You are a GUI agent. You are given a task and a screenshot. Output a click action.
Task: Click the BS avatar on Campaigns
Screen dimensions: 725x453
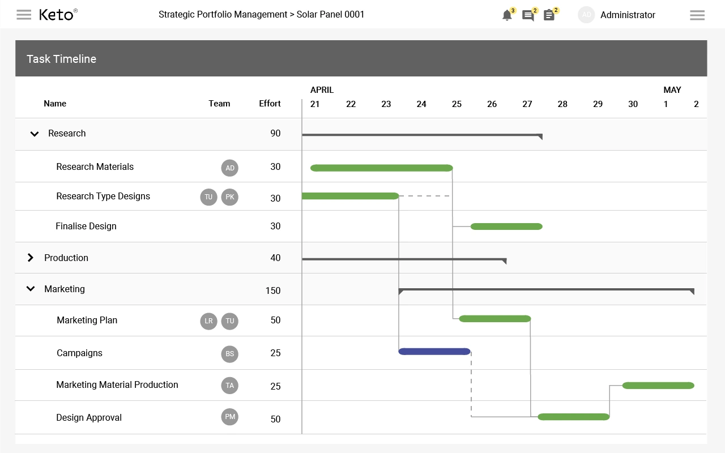pyautogui.click(x=230, y=354)
